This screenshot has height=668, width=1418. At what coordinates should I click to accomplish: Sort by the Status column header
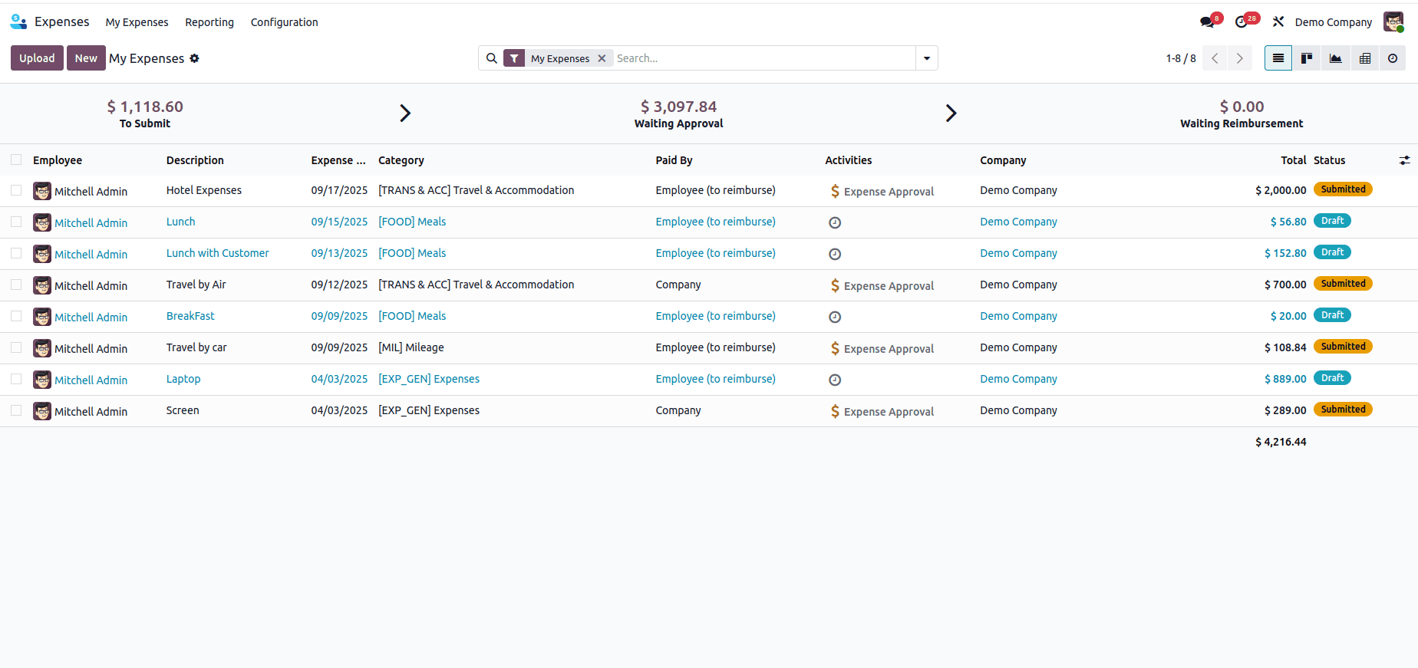(x=1329, y=160)
